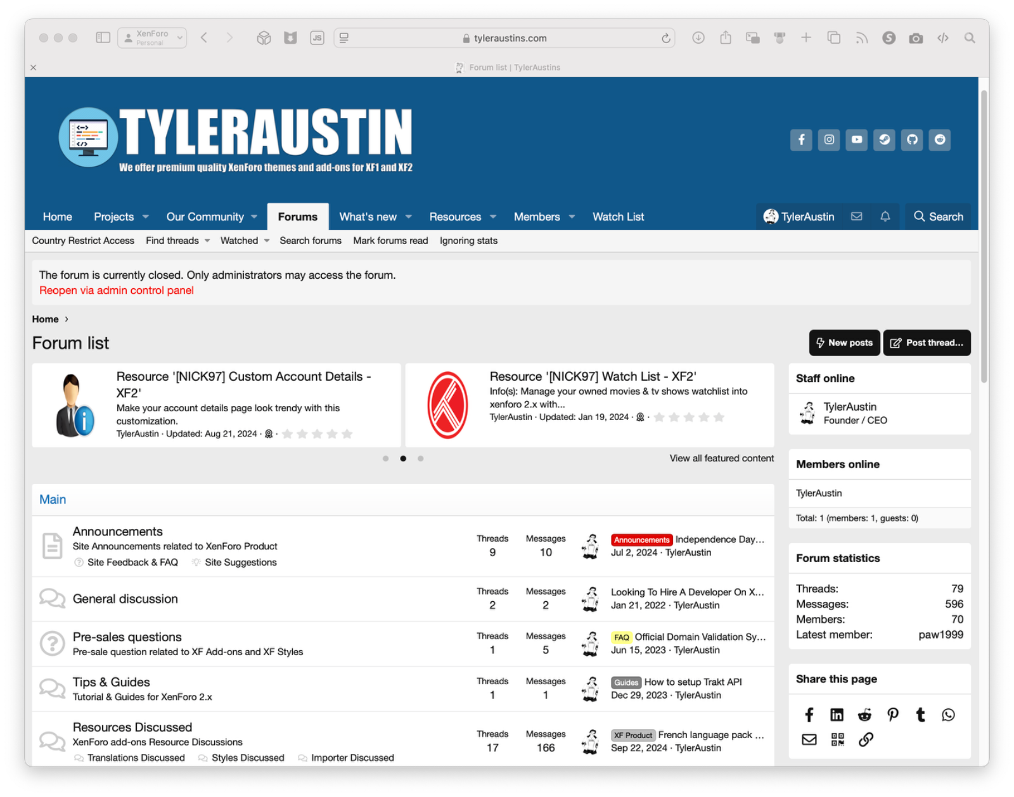Select the Forums nav tab
The width and height of the screenshot is (1014, 797).
click(x=298, y=217)
